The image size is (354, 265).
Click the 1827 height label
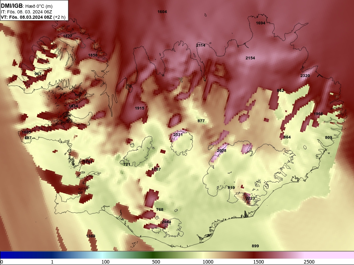(x=68, y=36)
